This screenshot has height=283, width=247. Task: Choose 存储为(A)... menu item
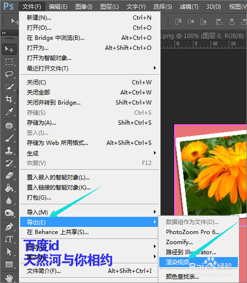(x=89, y=123)
